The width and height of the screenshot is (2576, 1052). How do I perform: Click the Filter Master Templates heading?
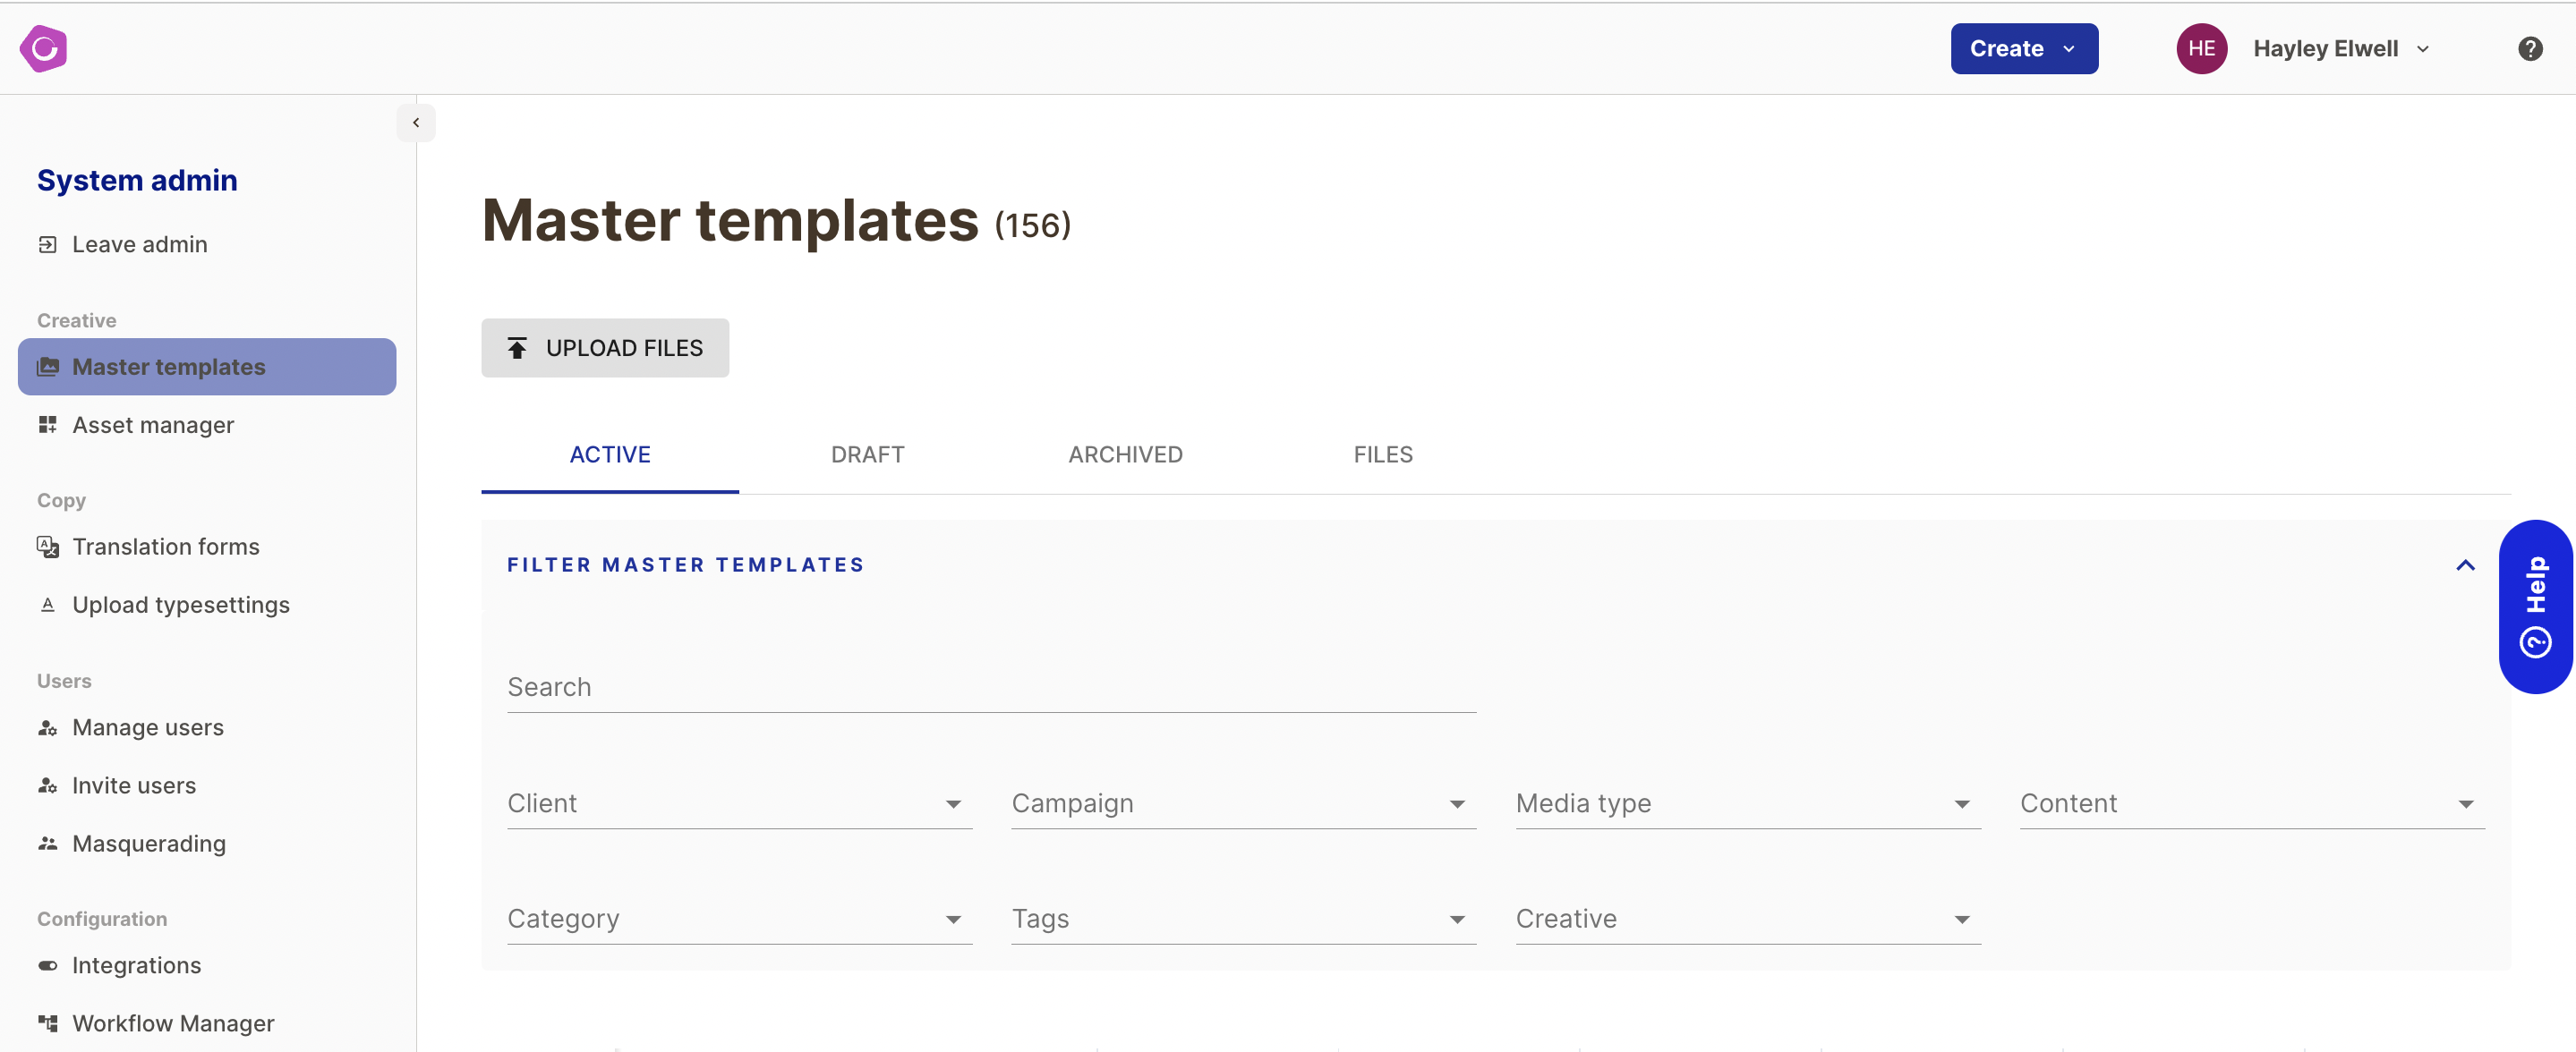(x=685, y=564)
